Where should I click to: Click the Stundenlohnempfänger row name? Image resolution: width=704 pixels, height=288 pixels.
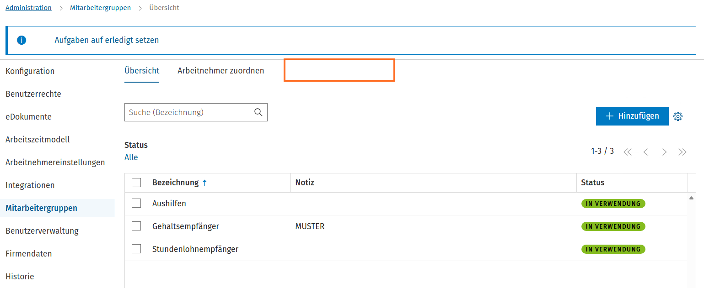click(195, 249)
